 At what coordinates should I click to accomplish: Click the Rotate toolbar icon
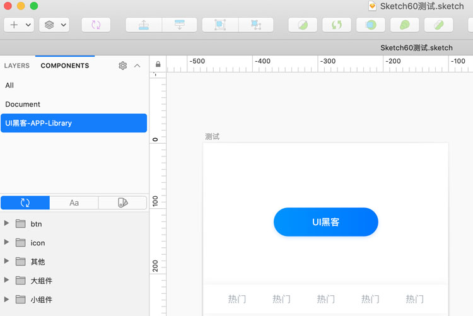[337, 25]
